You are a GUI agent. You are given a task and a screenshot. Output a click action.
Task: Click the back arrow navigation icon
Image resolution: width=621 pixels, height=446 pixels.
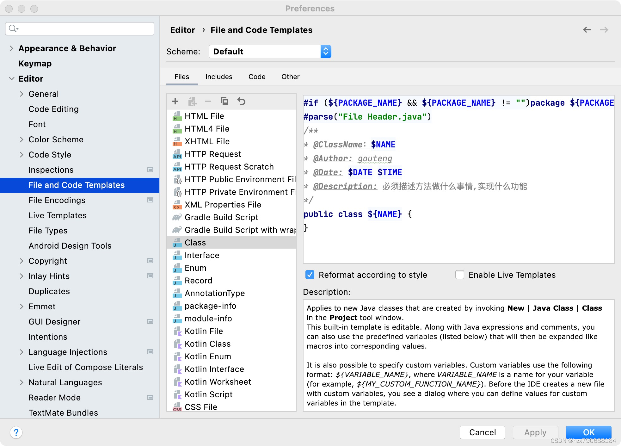pyautogui.click(x=587, y=30)
